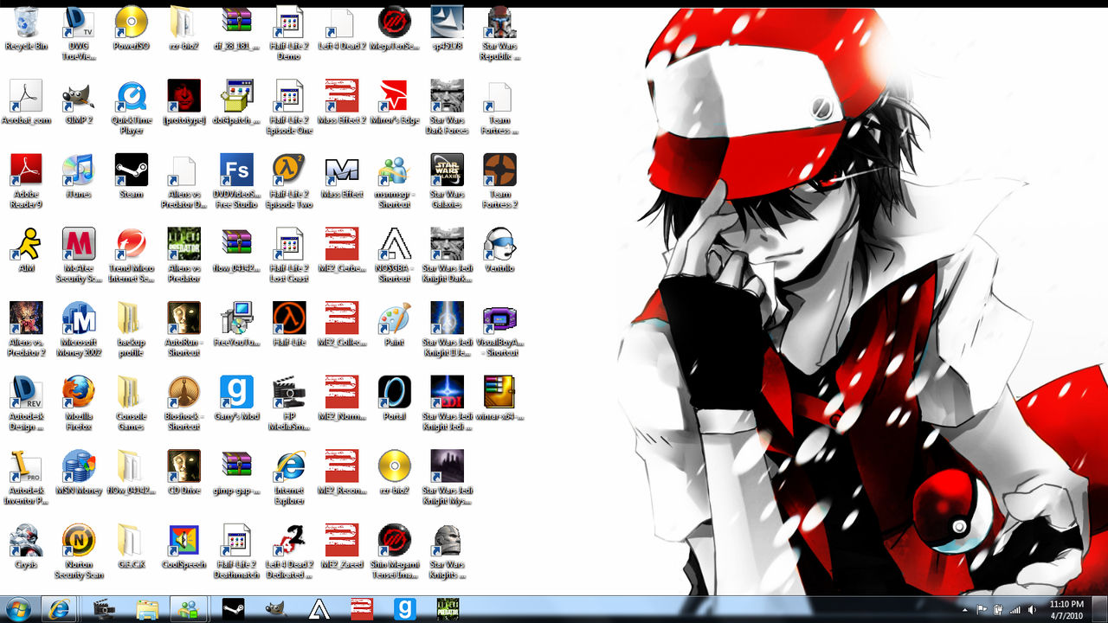Open Windows Explorer folder on taskbar
Image resolution: width=1108 pixels, height=623 pixels.
tap(148, 608)
